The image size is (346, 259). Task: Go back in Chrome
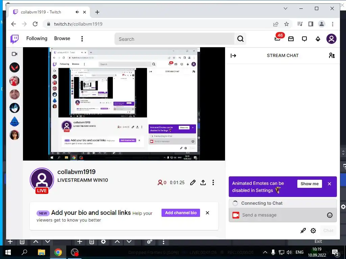click(x=14, y=24)
